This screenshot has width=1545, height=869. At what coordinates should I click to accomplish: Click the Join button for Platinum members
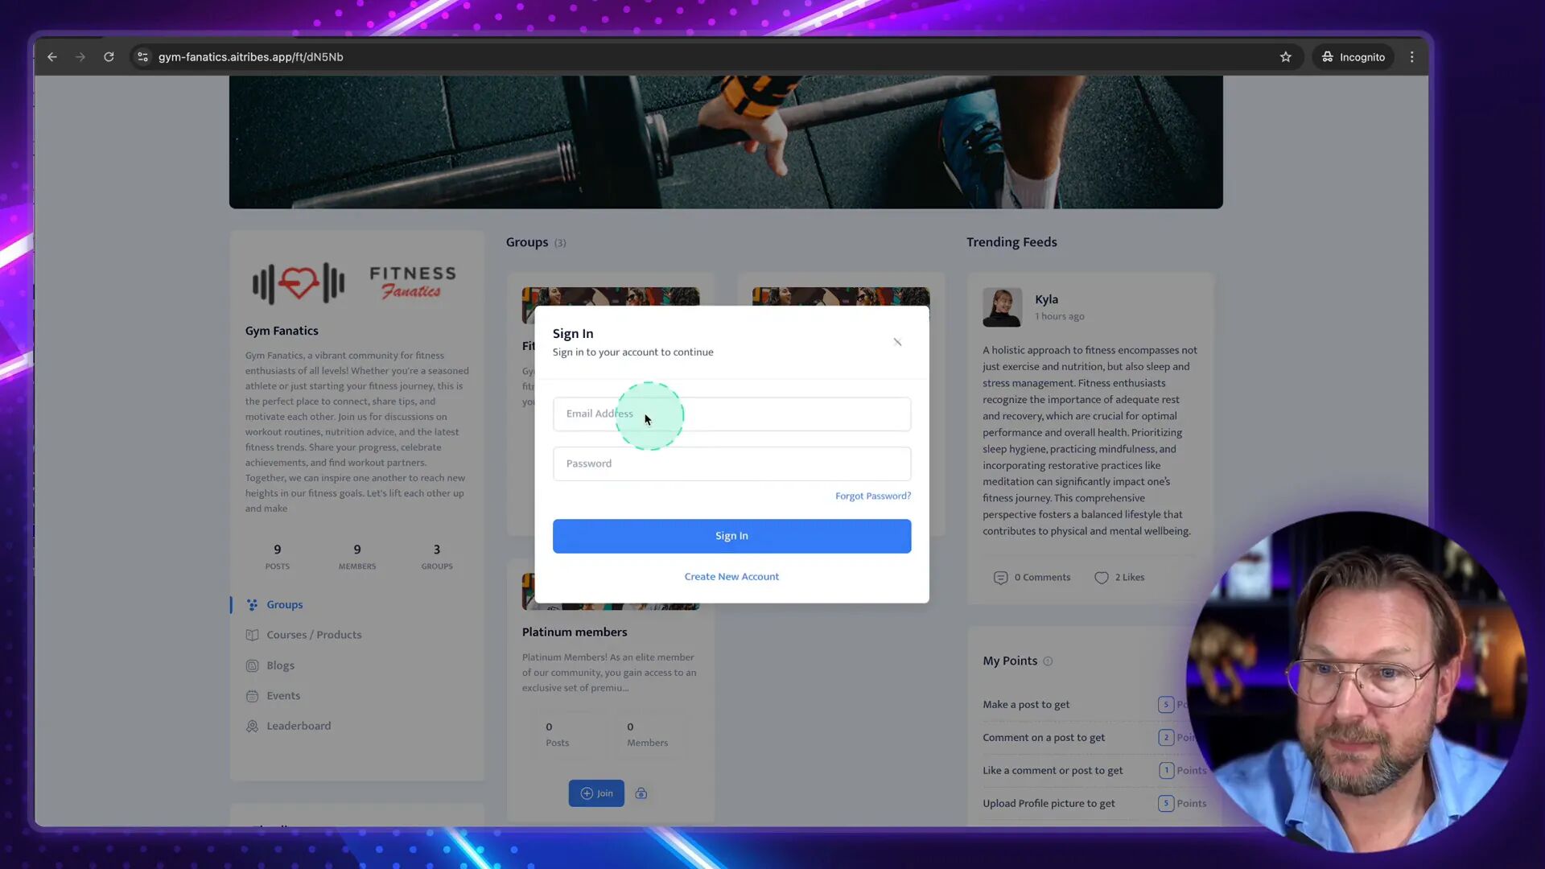[x=596, y=793]
